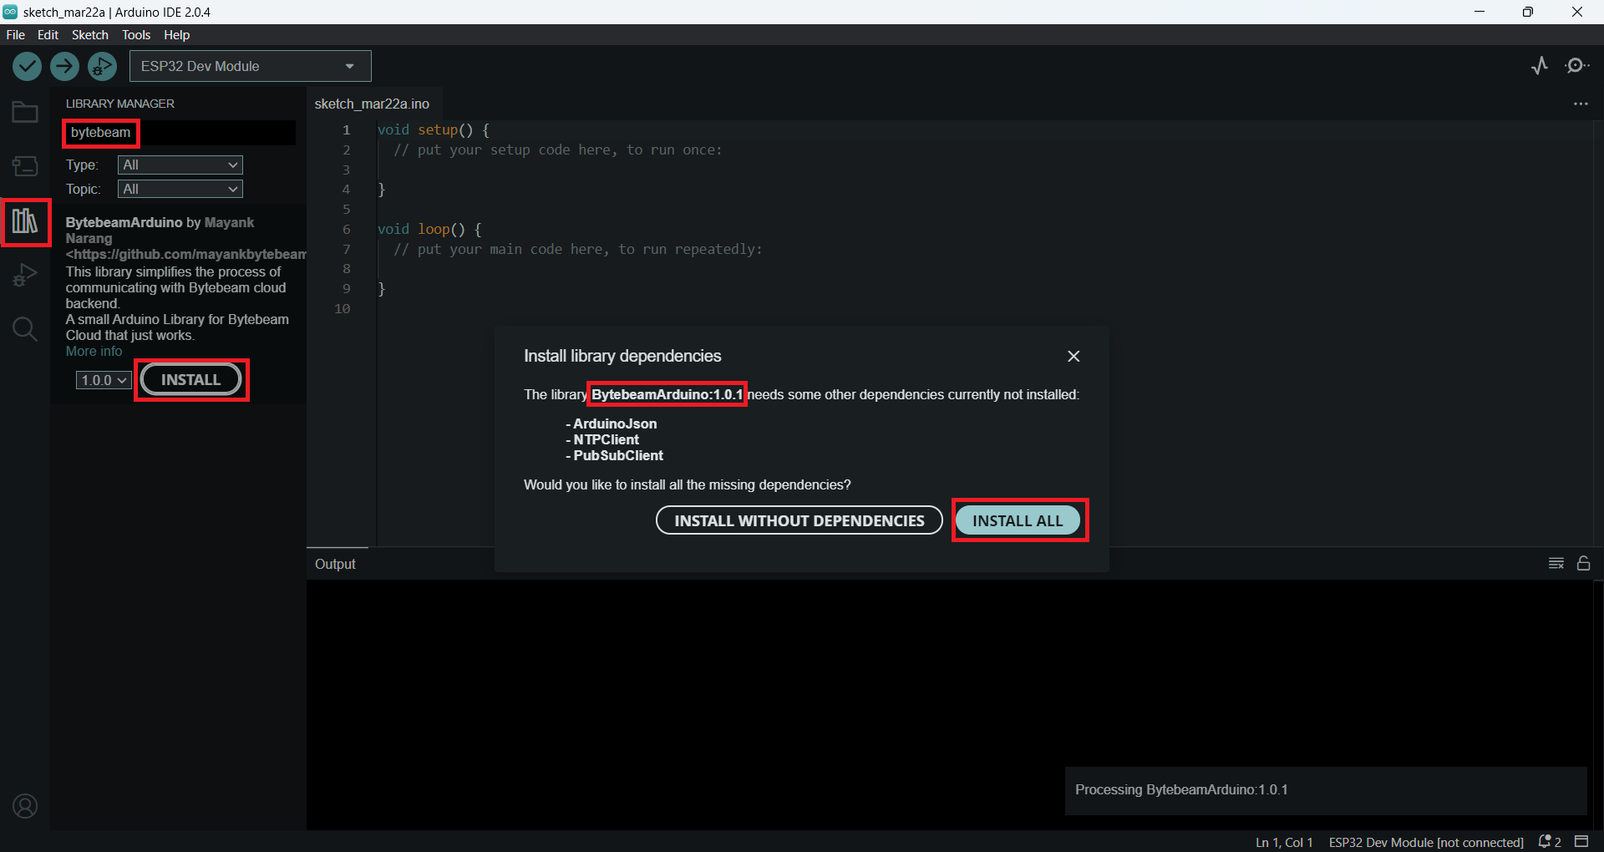This screenshot has height=852, width=1604.
Task: Open the Boards Manager sidebar icon
Action: click(25, 166)
